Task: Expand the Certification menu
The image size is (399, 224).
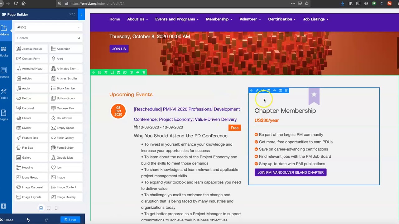Action: [282, 19]
